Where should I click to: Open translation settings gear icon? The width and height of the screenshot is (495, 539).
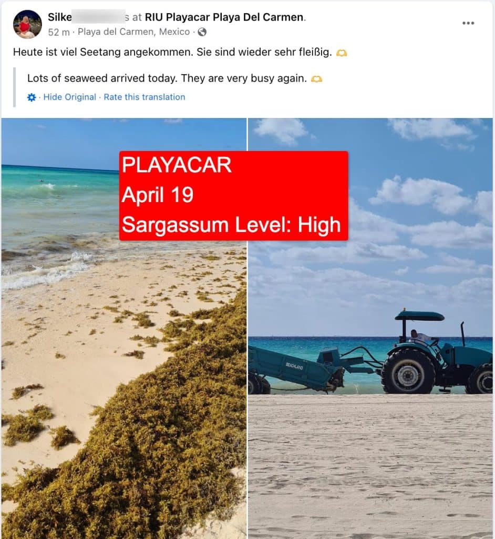click(x=31, y=97)
